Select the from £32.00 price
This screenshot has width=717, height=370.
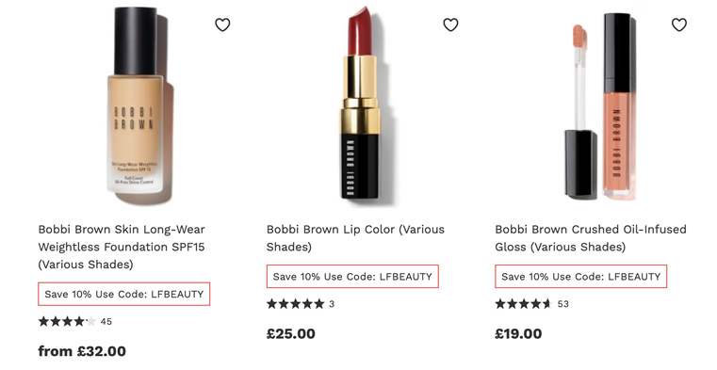[x=82, y=351]
